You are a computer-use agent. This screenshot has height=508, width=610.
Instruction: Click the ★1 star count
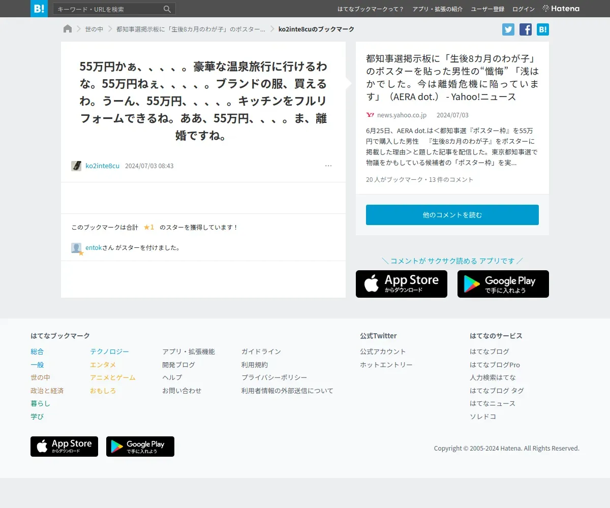[x=149, y=227]
